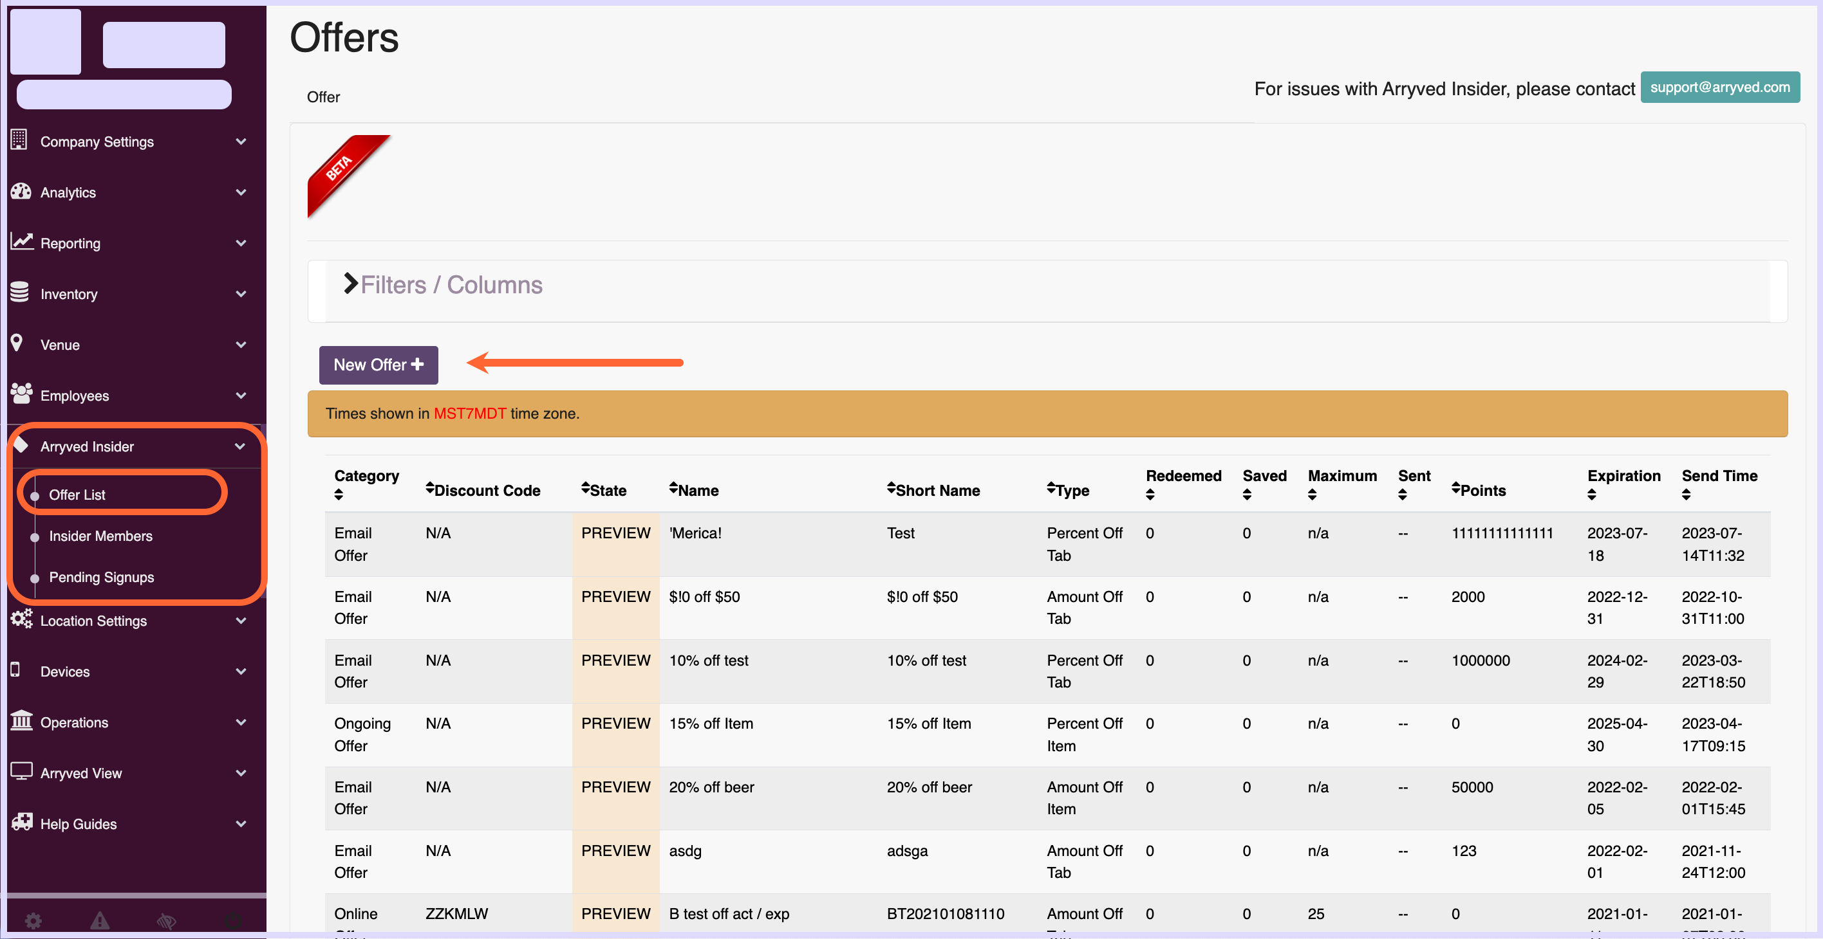Expand Reporting with its chevron
1823x939 pixels.
[241, 242]
